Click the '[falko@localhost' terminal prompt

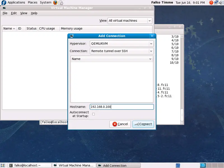click(54, 122)
